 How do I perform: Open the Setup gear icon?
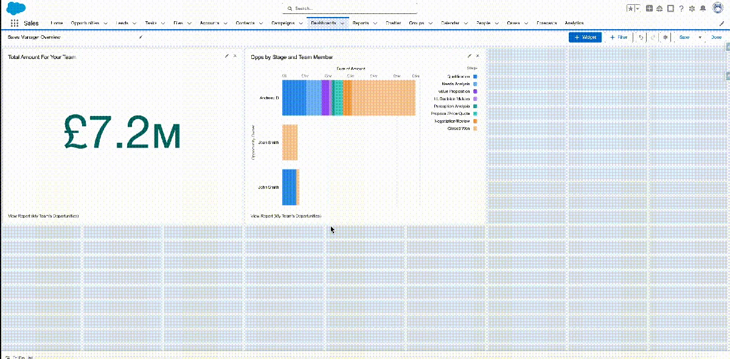[x=692, y=9]
